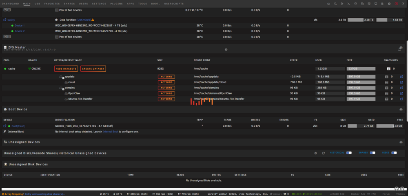This screenshot has height=196, width=408.
Task: Click the up arrow below Safety Device 2
Action: pyautogui.click(x=9, y=37)
